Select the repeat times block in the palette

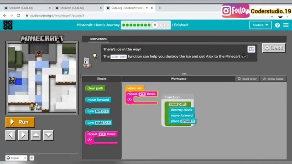(x=101, y=138)
